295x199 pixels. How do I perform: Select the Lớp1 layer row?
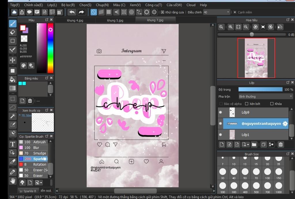[x=253, y=135]
